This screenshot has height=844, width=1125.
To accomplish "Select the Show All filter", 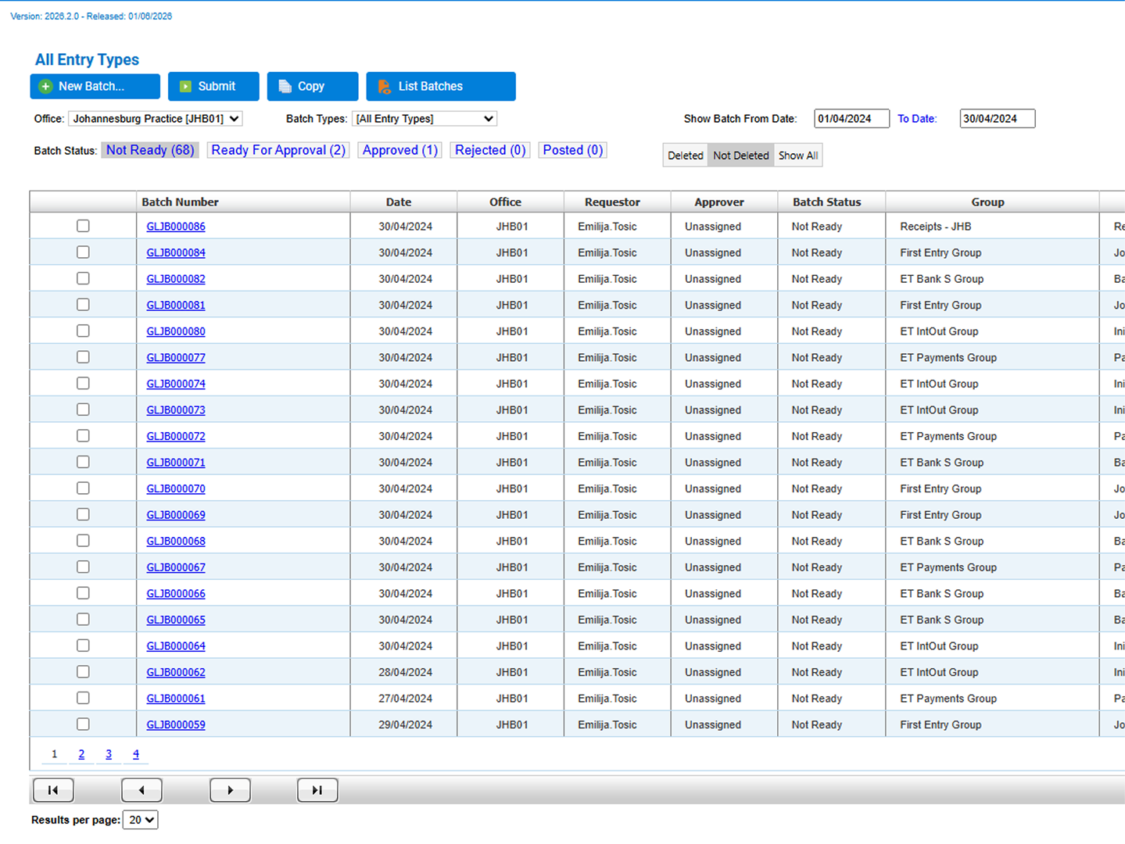I will pyautogui.click(x=798, y=156).
